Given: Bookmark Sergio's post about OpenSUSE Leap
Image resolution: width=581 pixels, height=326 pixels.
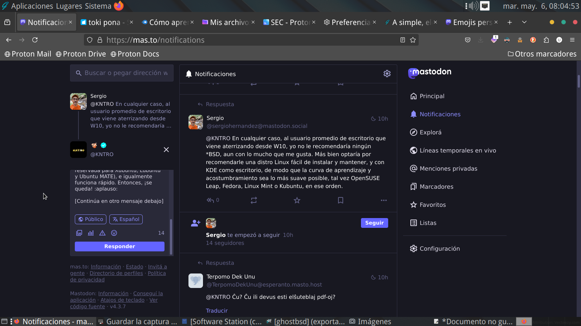Looking at the screenshot, I should (341, 200).
